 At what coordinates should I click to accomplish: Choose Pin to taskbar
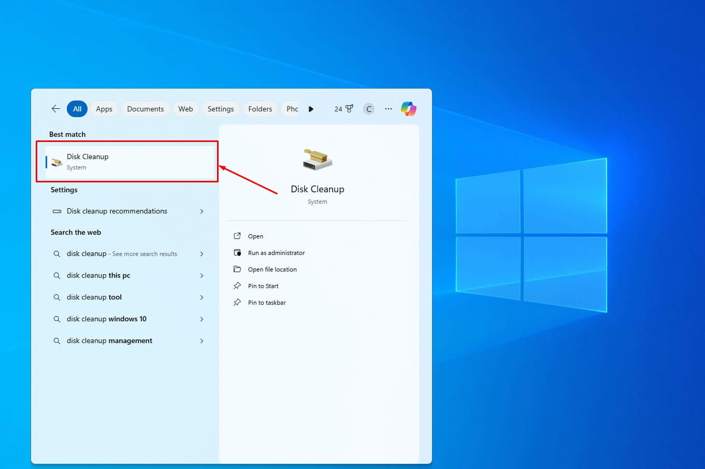(x=267, y=303)
